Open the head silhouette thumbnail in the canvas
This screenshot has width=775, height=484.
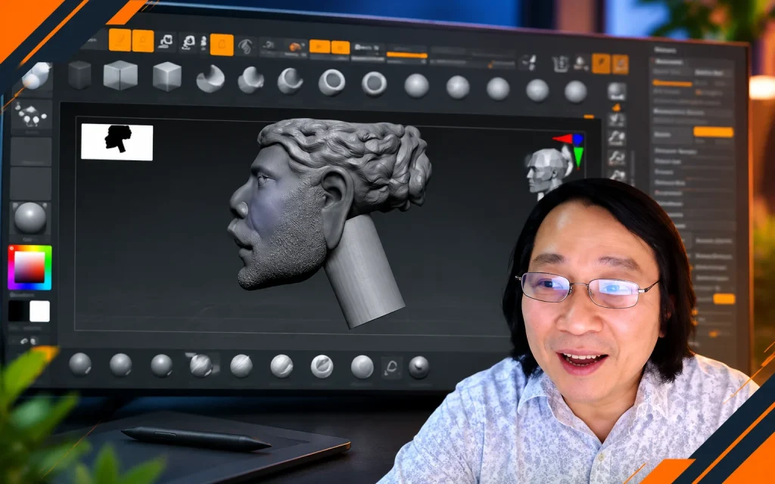coord(117,142)
